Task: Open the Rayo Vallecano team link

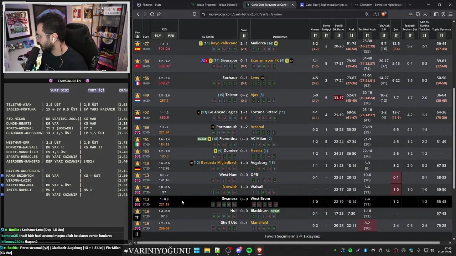Action: pos(224,43)
